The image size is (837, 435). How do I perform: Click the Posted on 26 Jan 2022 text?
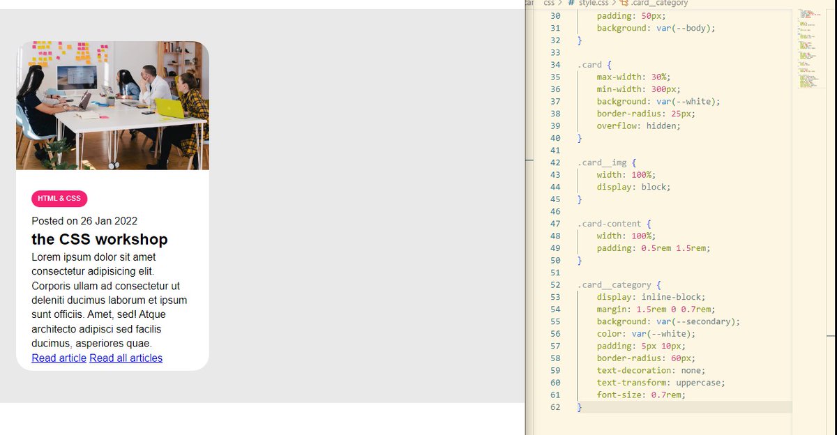click(84, 220)
